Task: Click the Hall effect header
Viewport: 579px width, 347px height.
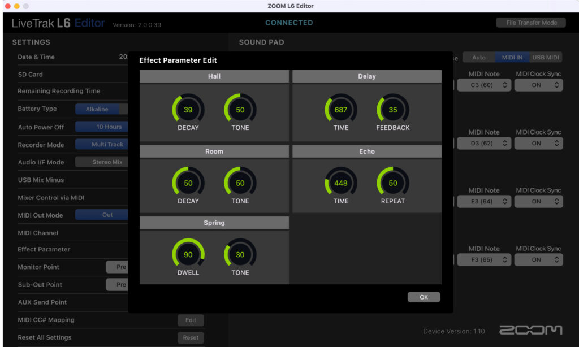Action: click(x=214, y=76)
